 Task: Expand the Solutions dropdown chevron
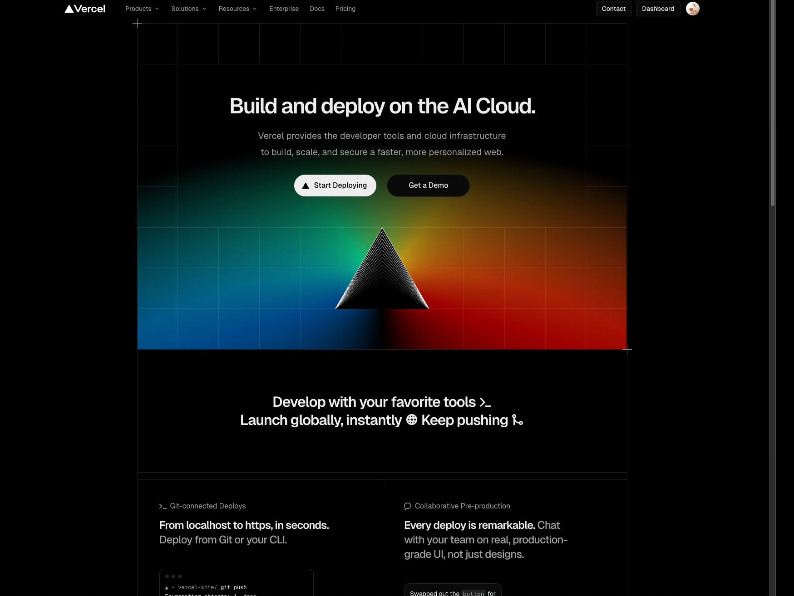tap(204, 9)
